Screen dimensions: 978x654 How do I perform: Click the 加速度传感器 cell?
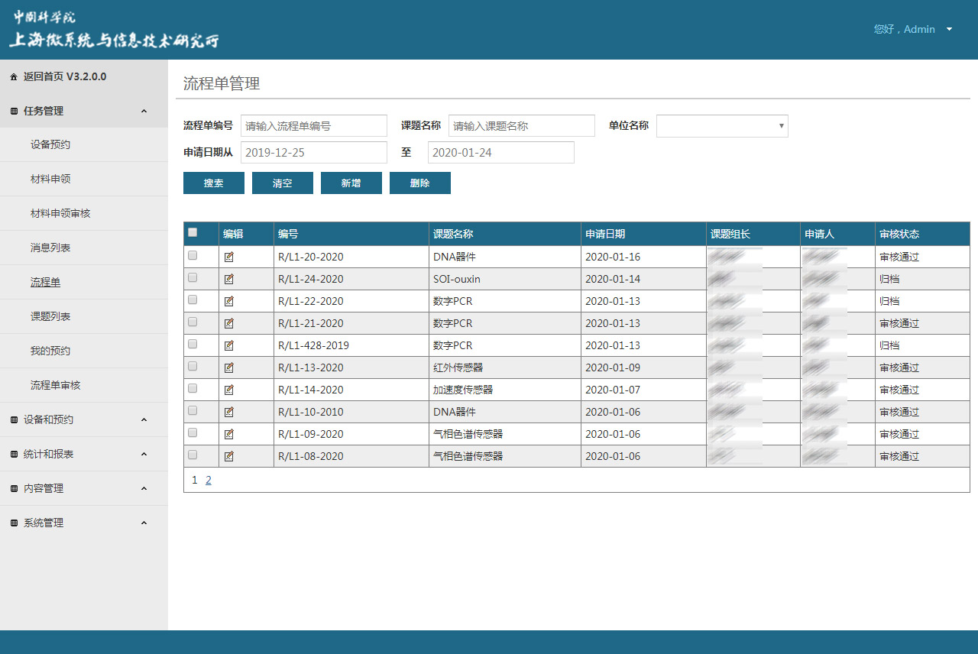pyautogui.click(x=505, y=390)
